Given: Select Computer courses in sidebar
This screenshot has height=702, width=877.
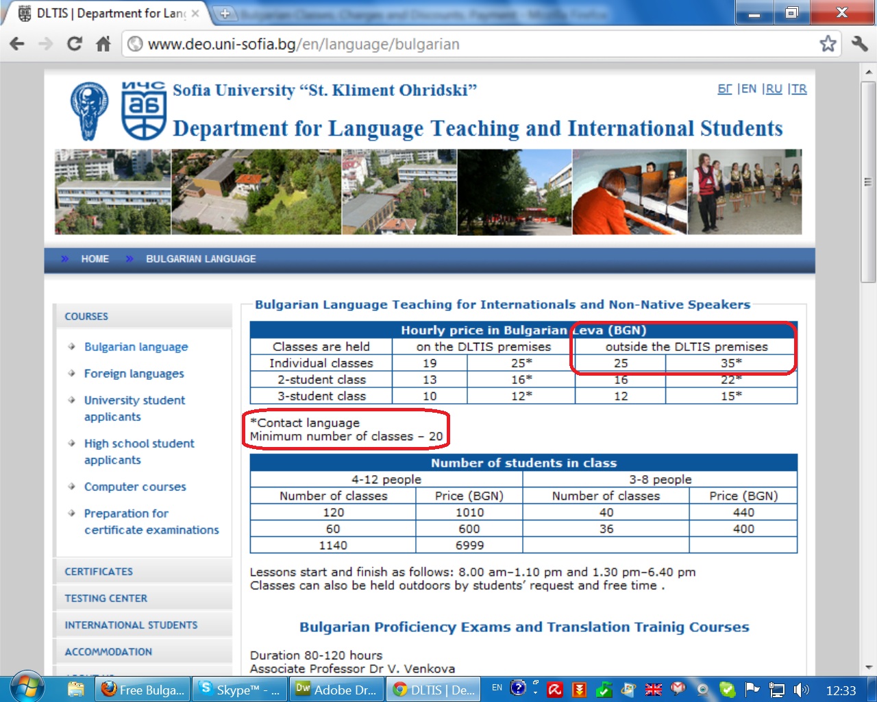Looking at the screenshot, I should 135,487.
